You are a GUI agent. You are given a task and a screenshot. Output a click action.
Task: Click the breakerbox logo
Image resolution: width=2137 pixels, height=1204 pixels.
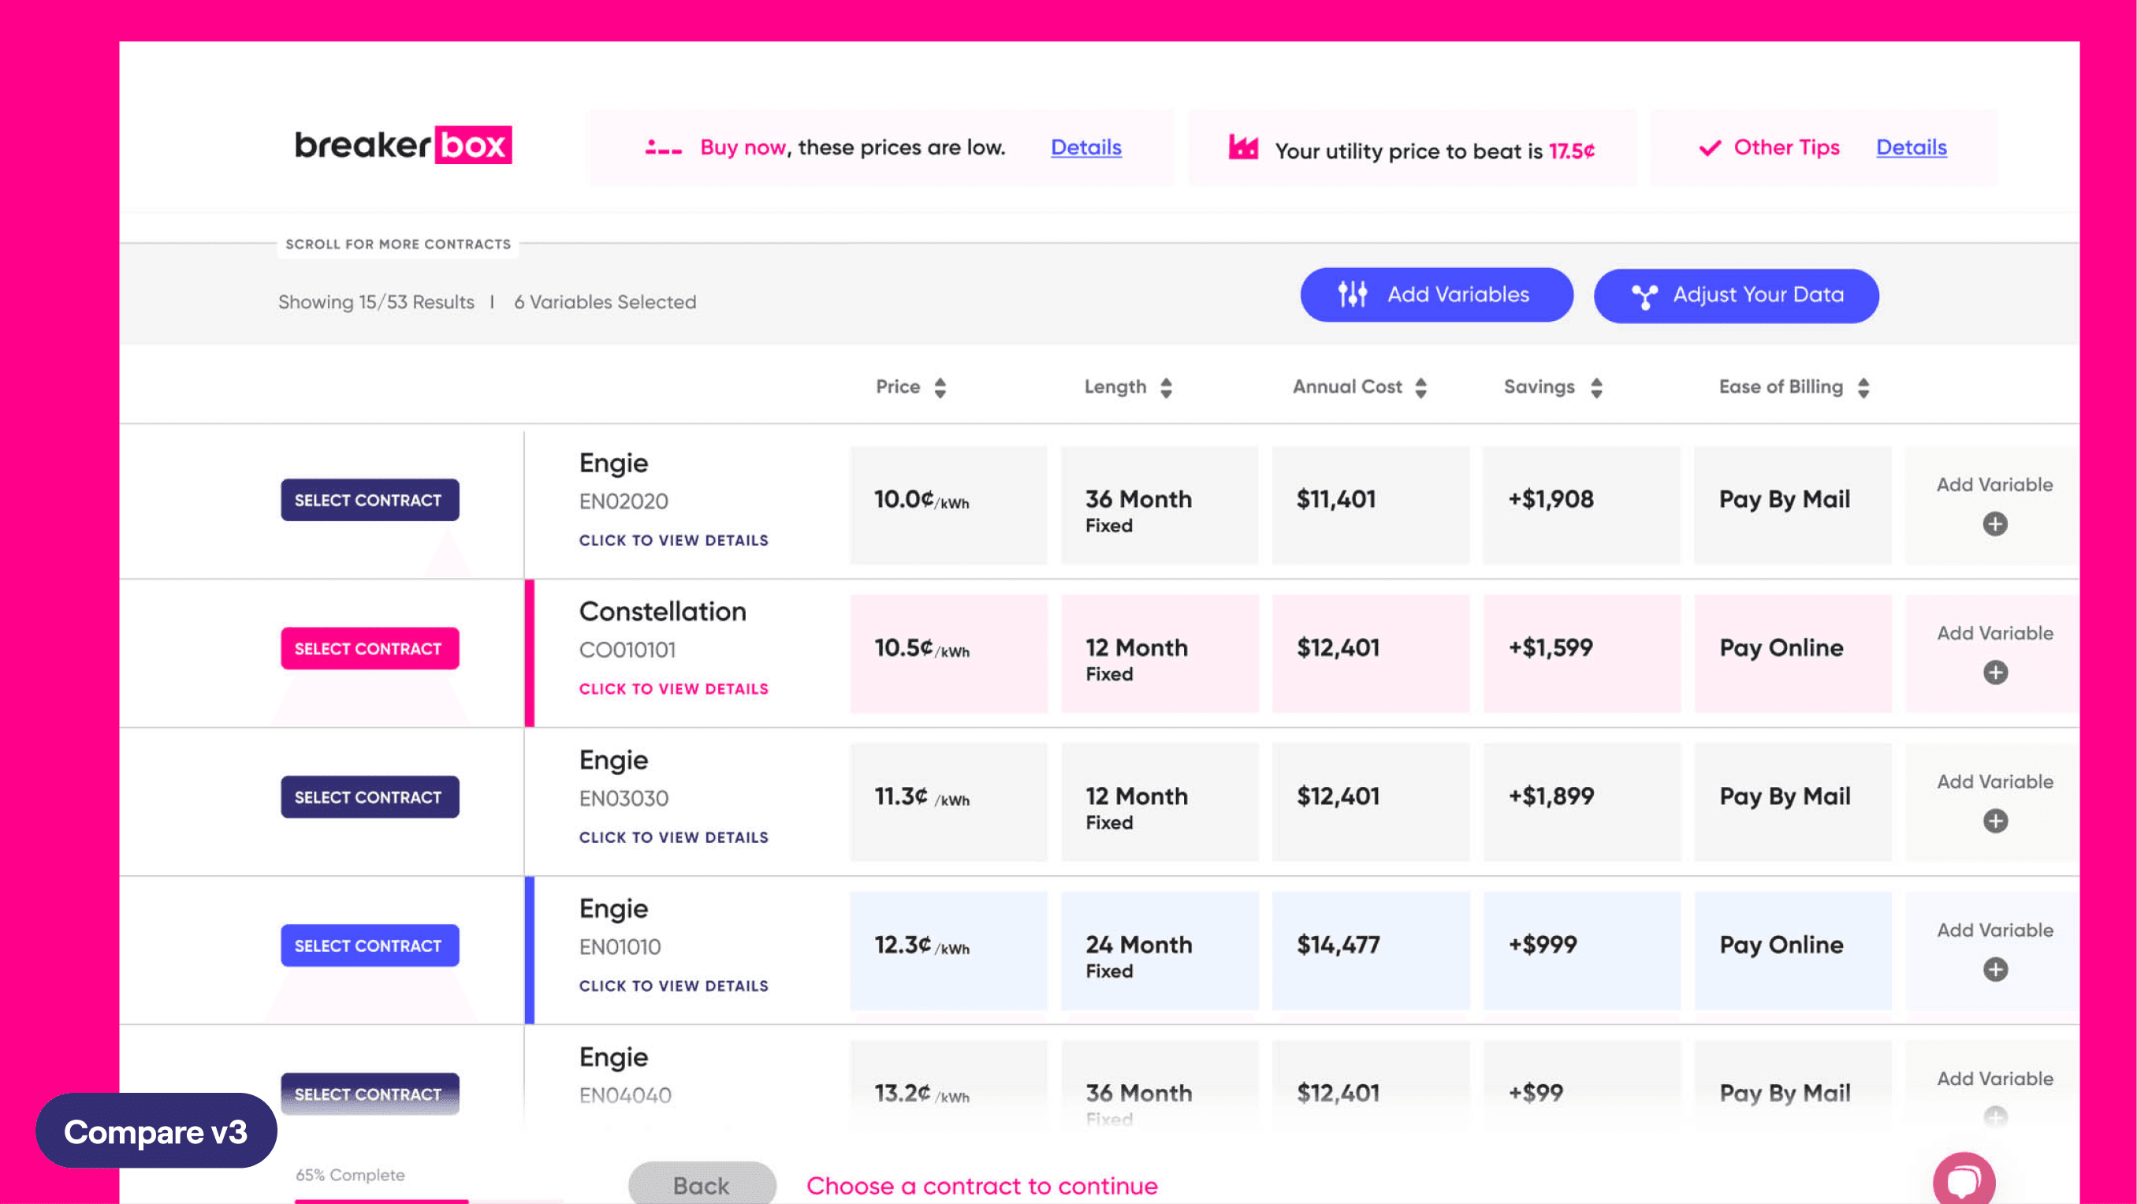pos(403,145)
